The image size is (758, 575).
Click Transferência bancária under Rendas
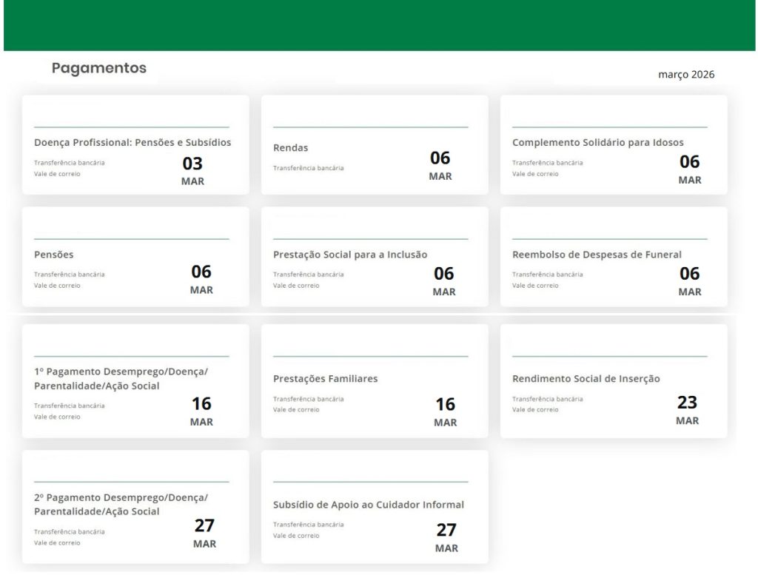308,168
